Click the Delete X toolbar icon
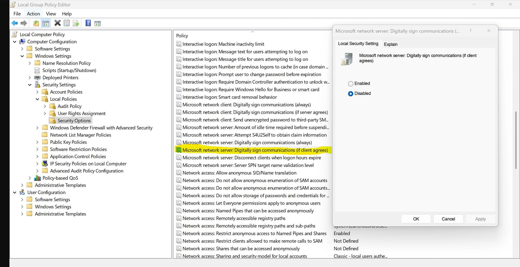 pyautogui.click(x=57, y=23)
